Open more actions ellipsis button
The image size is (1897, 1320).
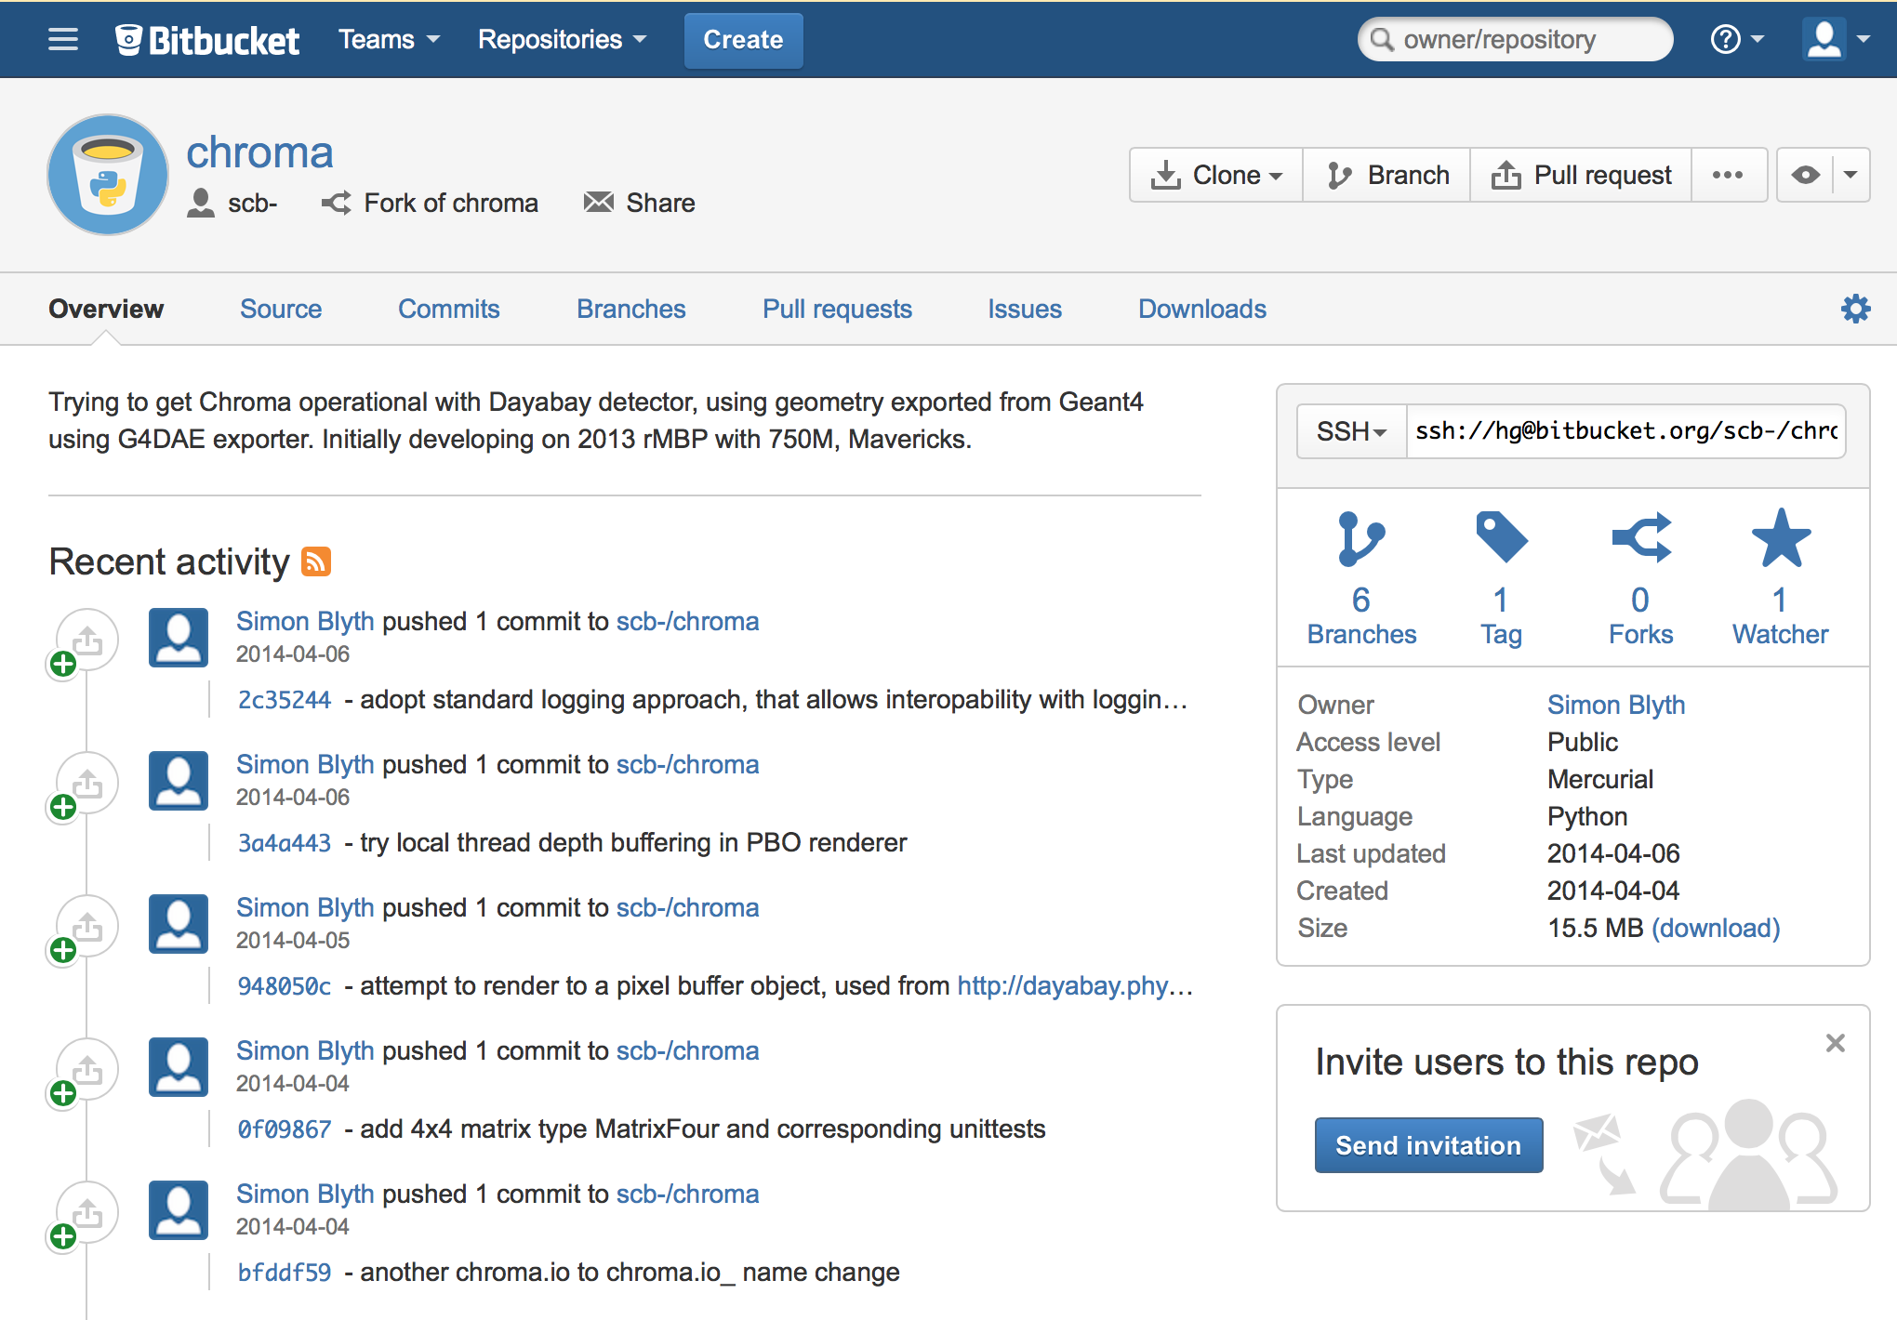point(1728,175)
